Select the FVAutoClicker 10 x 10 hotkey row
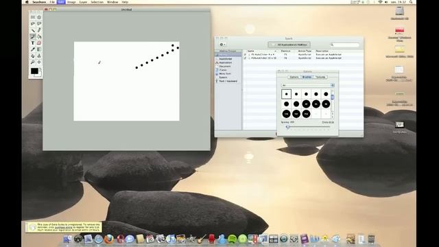The width and height of the screenshot is (439, 247). pos(303,58)
